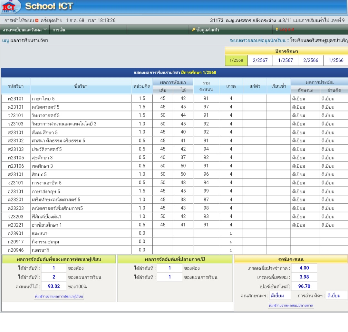This screenshot has height=332, width=348.
Task: Open the การเงิน menu
Action: point(59,30)
